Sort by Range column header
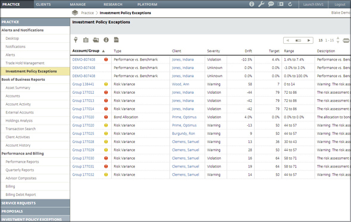The width and height of the screenshot is (351, 222). coord(289,51)
